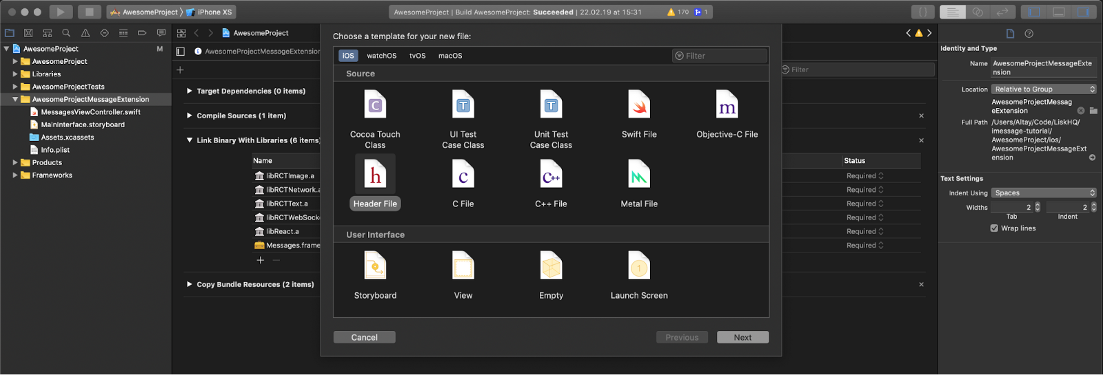Select the Metal File template

(x=639, y=183)
